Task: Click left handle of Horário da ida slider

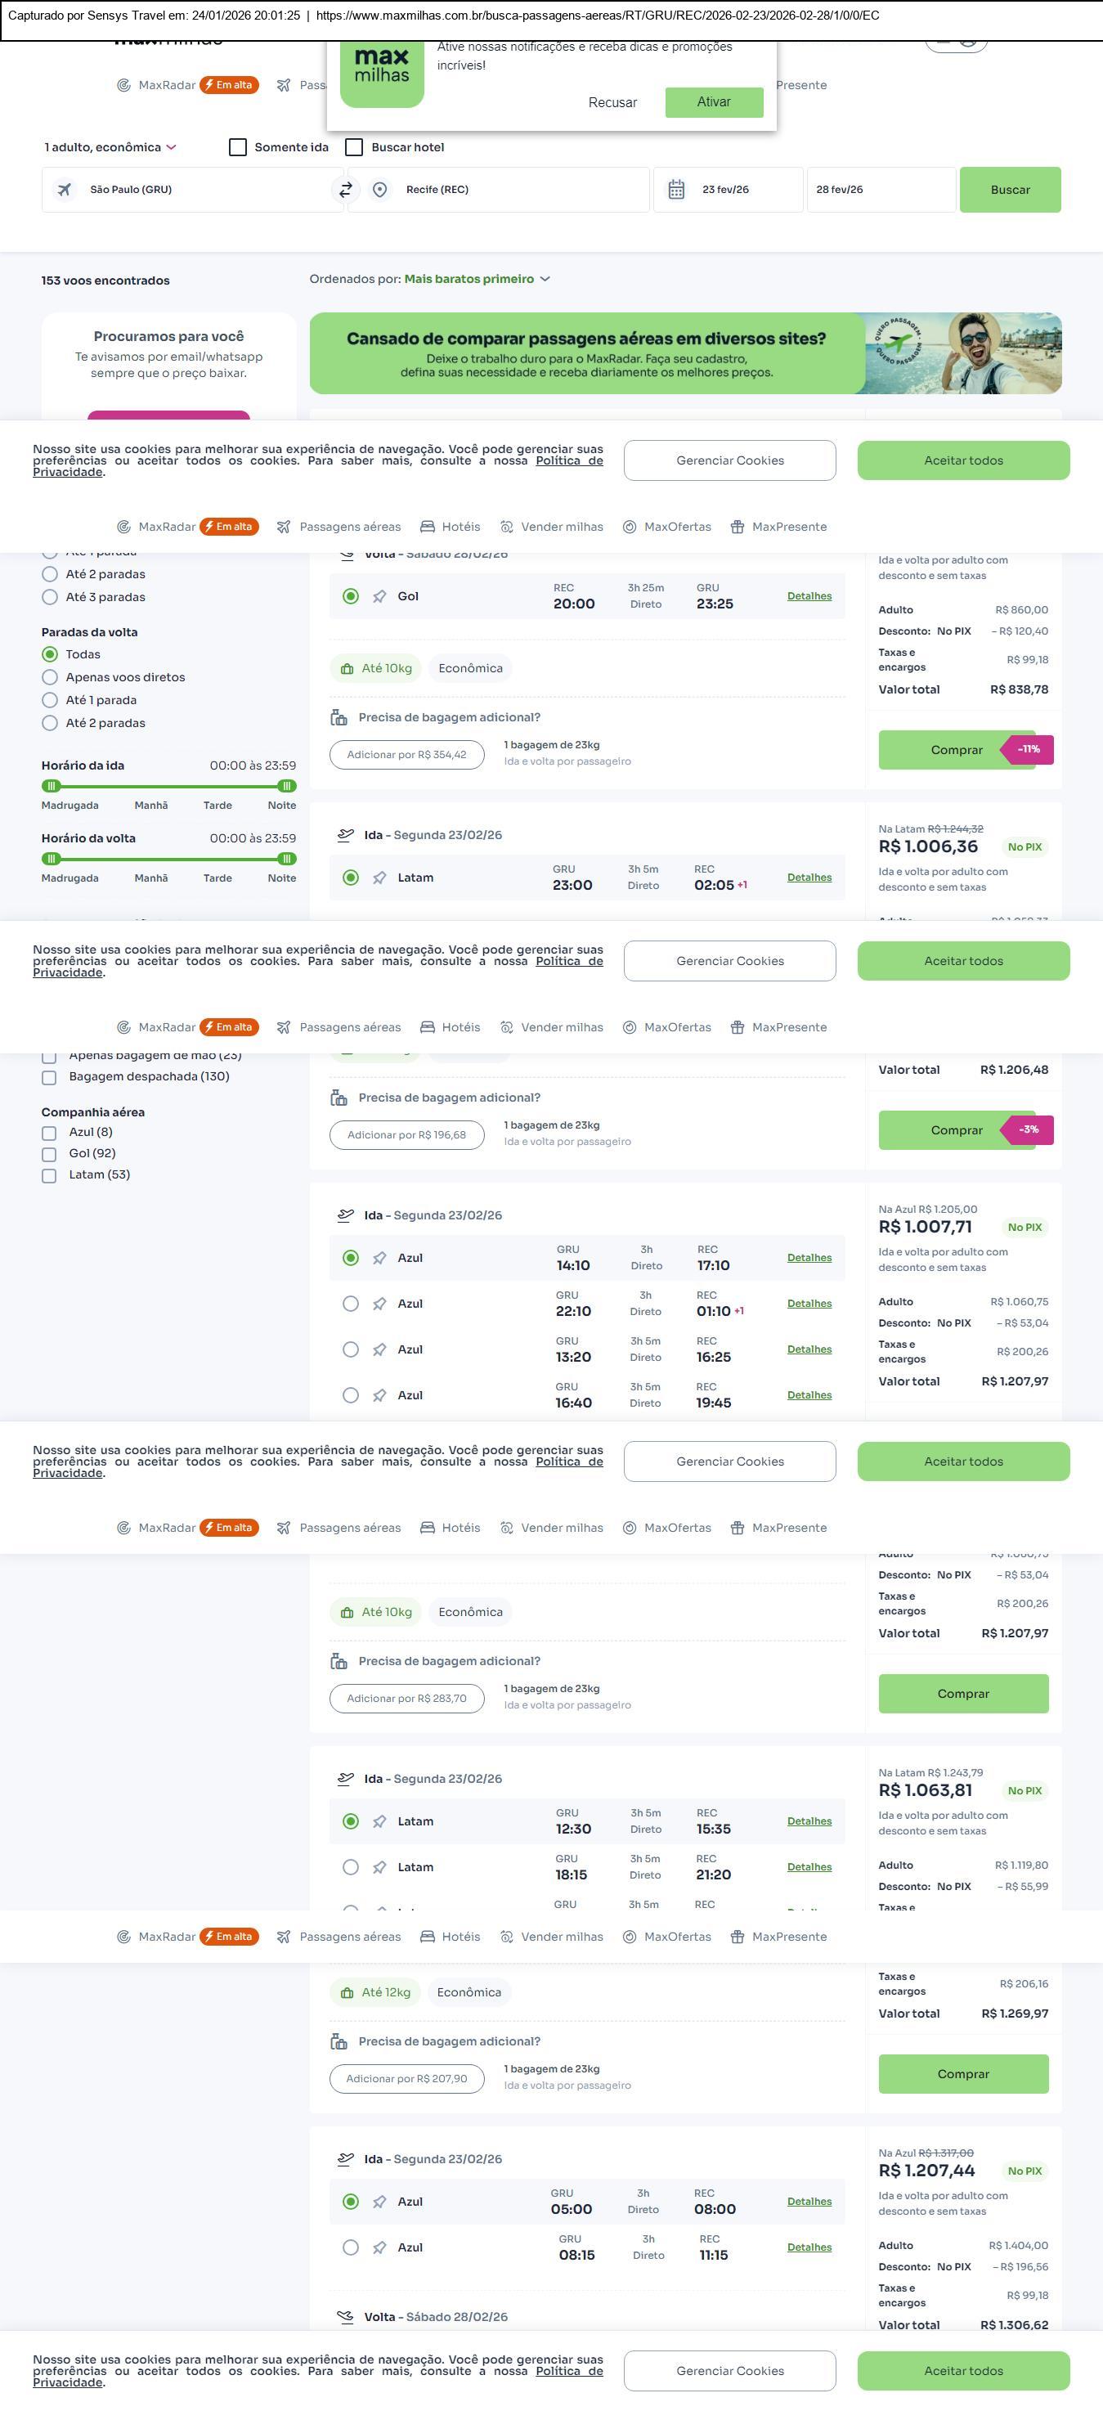Action: (x=52, y=786)
